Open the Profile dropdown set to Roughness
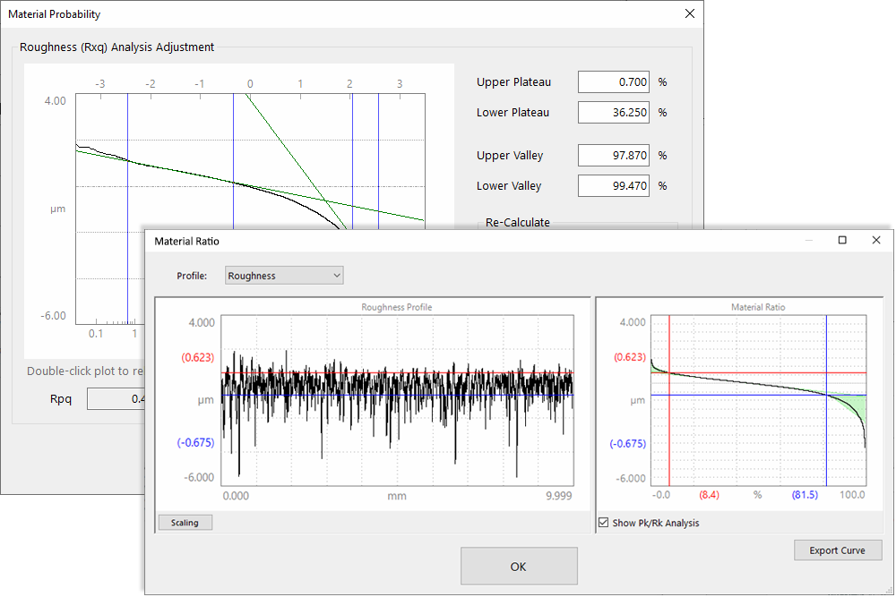 tap(284, 275)
